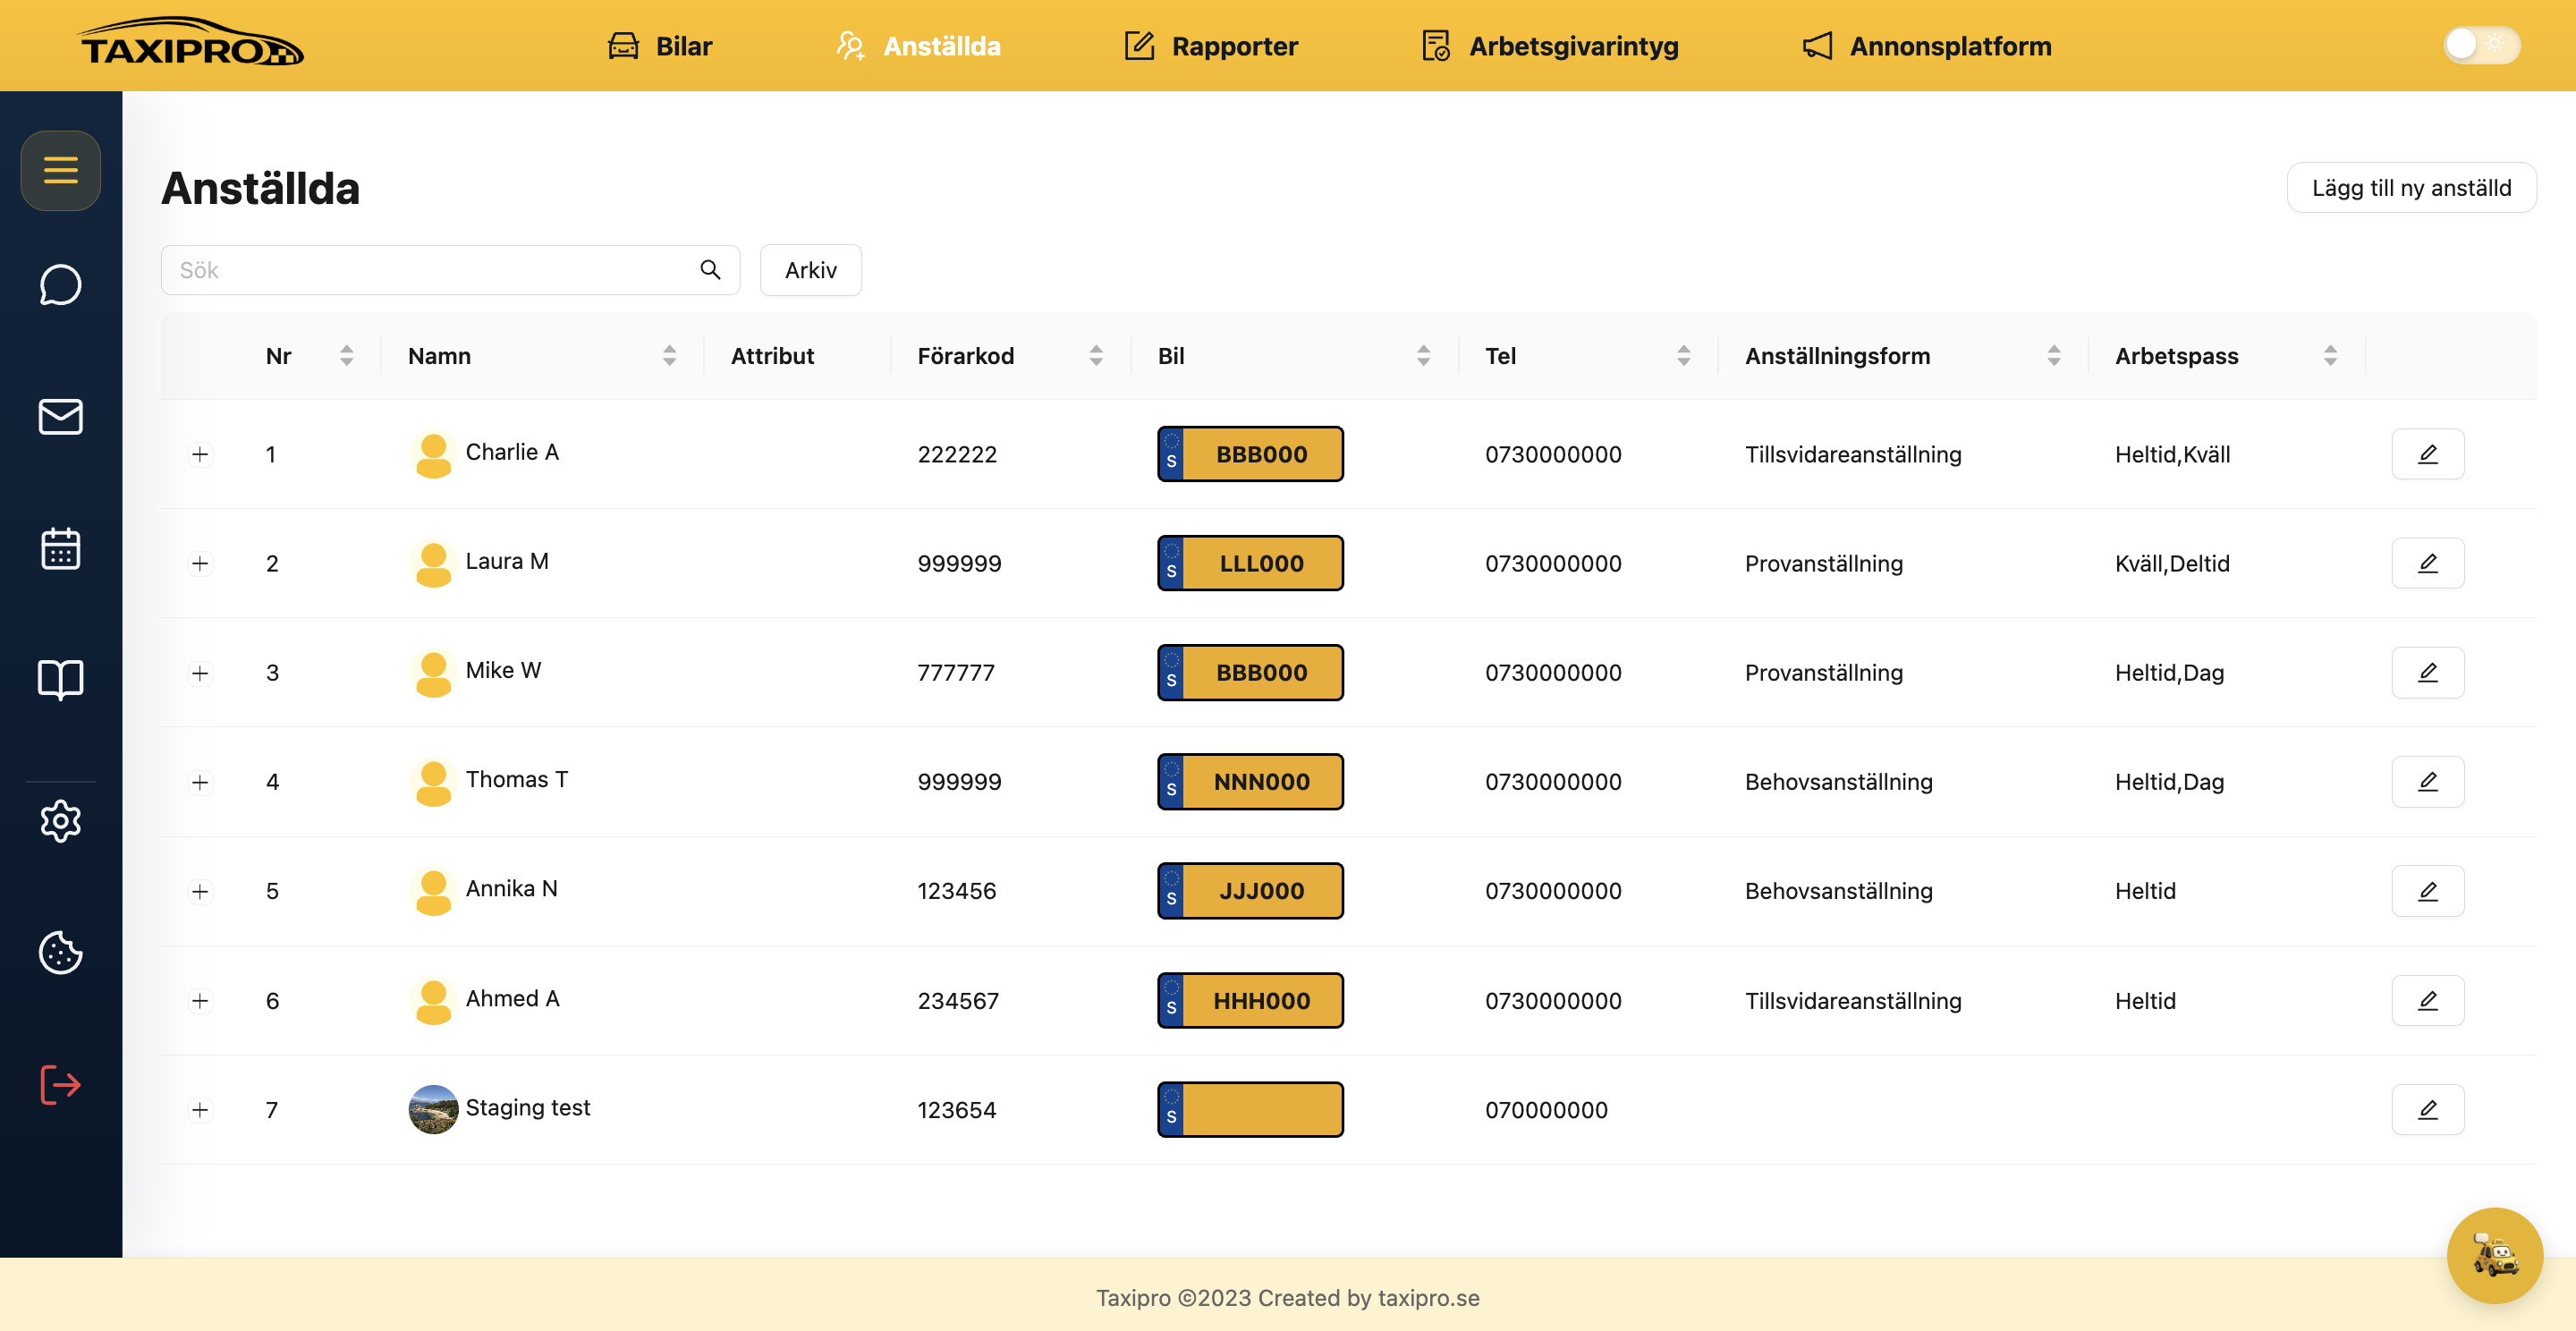Sort table by Nr column
The image size is (2576, 1331).
tap(346, 356)
